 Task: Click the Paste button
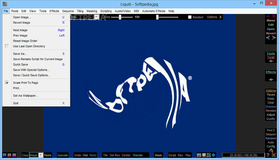pyautogui.click(x=48, y=155)
